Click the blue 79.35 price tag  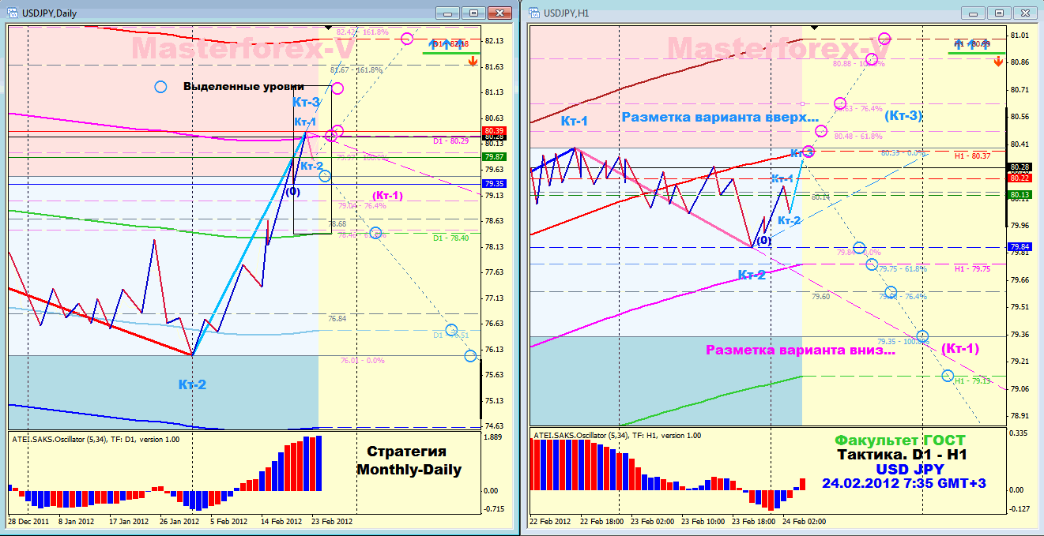[x=494, y=184]
